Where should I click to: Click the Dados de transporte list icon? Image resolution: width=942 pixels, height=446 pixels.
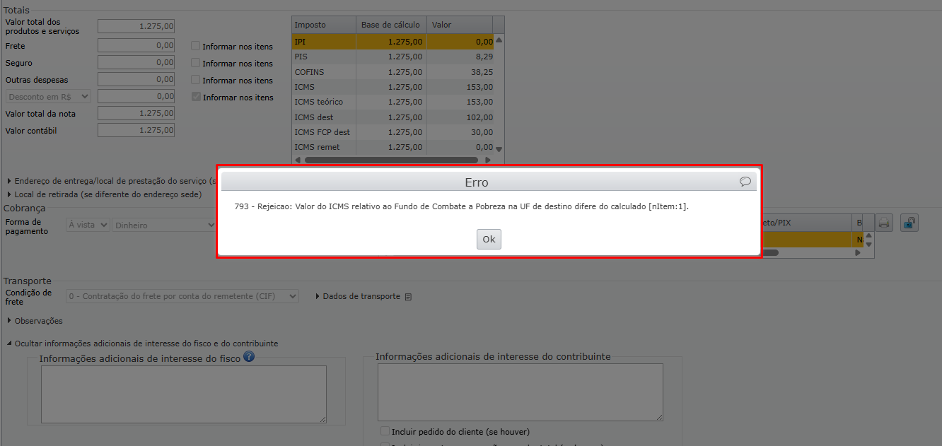coord(408,297)
